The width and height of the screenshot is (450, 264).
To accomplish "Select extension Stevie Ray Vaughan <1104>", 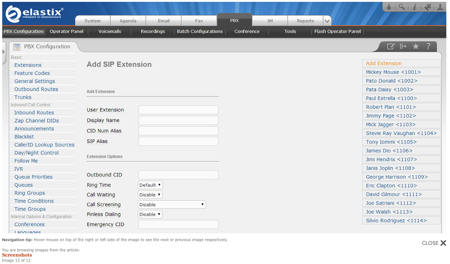I will click(401, 133).
